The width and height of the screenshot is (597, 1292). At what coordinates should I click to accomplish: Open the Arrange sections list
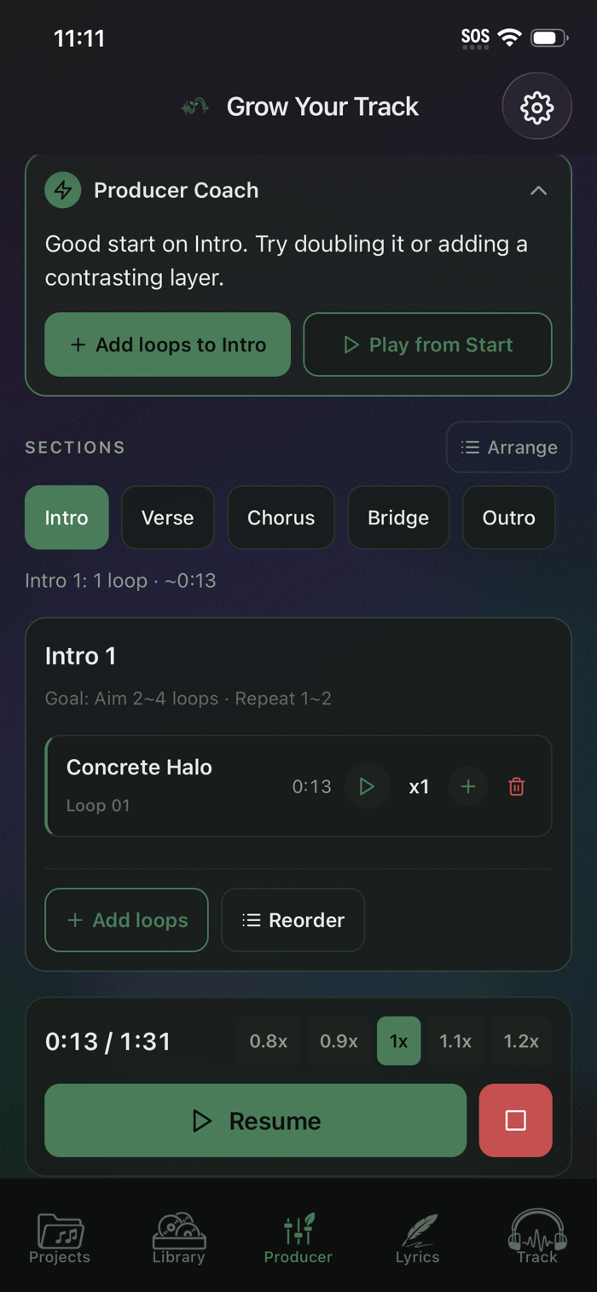508,447
